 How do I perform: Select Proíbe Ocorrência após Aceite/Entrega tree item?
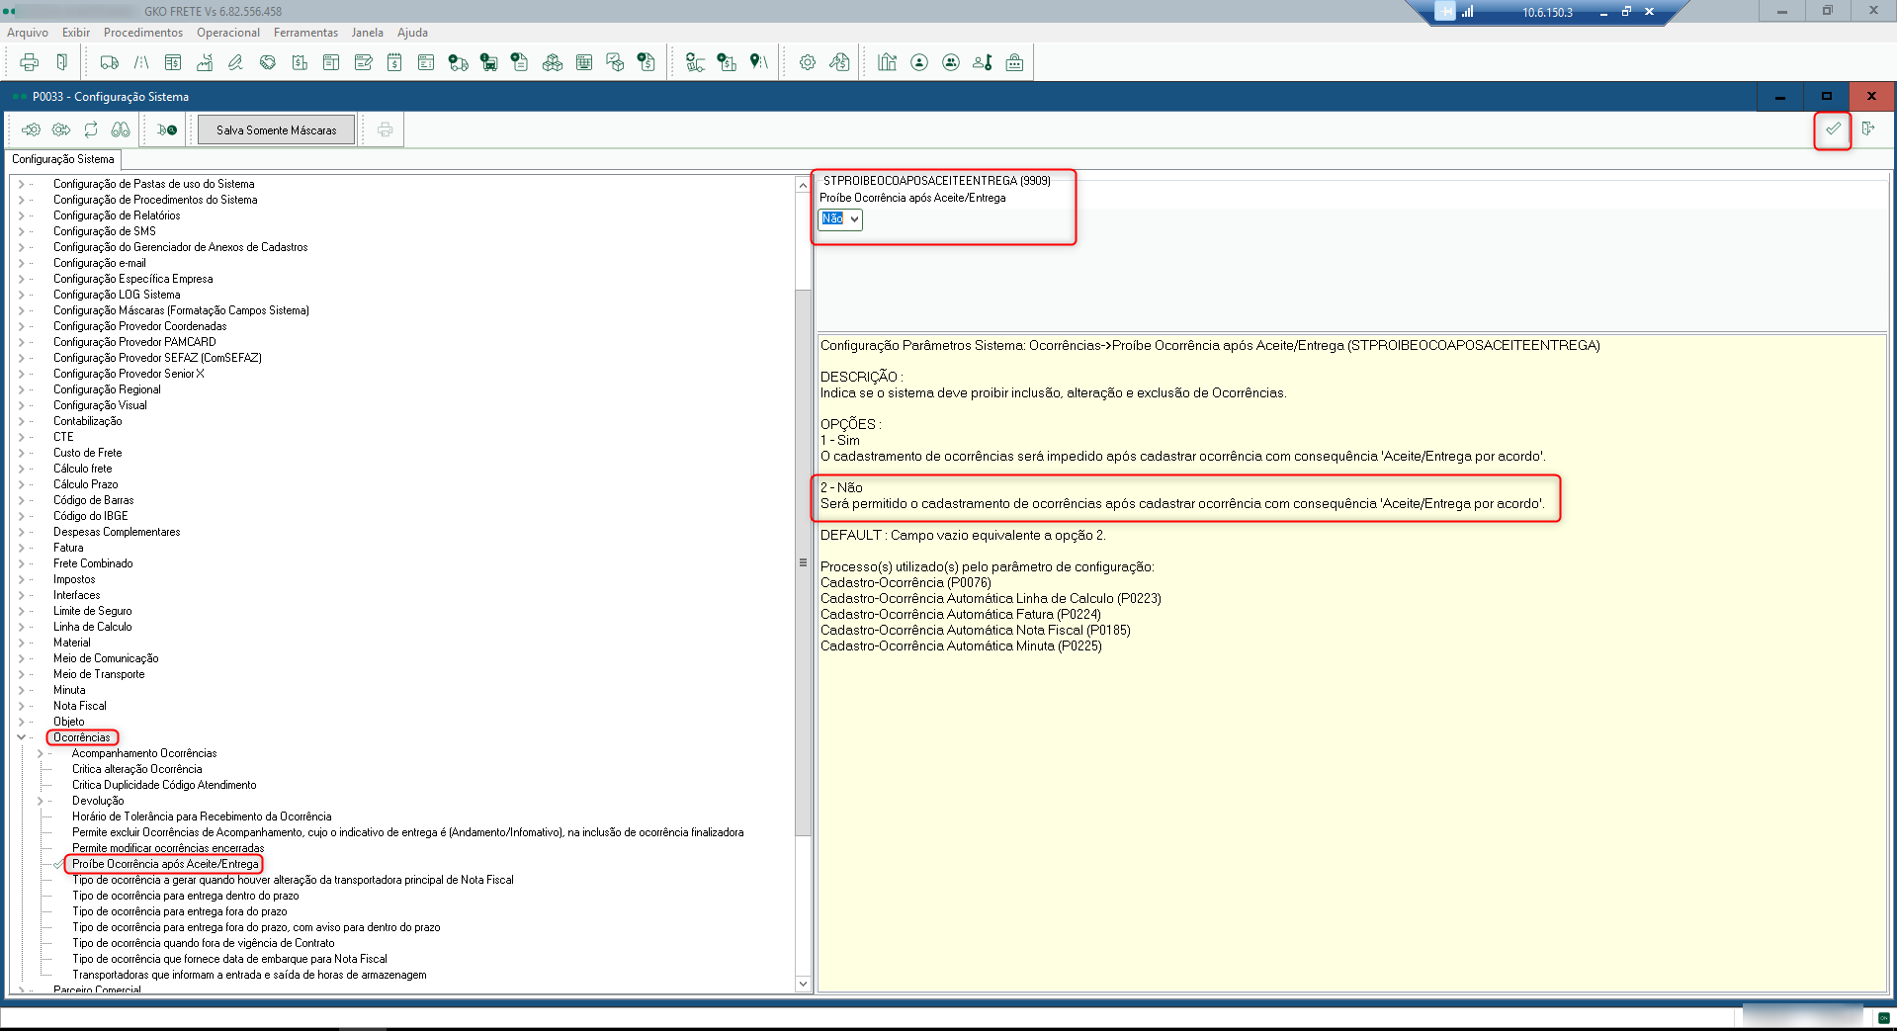[x=165, y=864]
